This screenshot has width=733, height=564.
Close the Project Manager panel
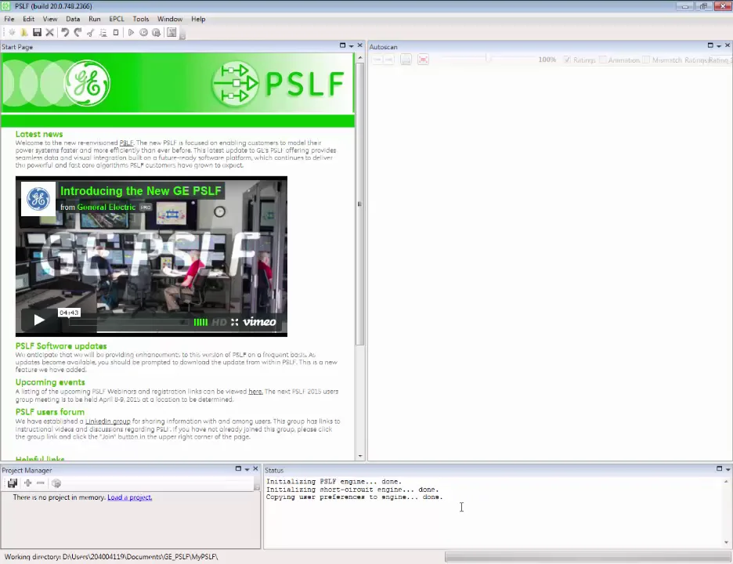(x=256, y=468)
